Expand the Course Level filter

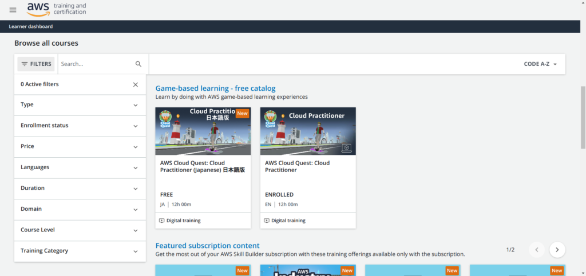(80, 230)
